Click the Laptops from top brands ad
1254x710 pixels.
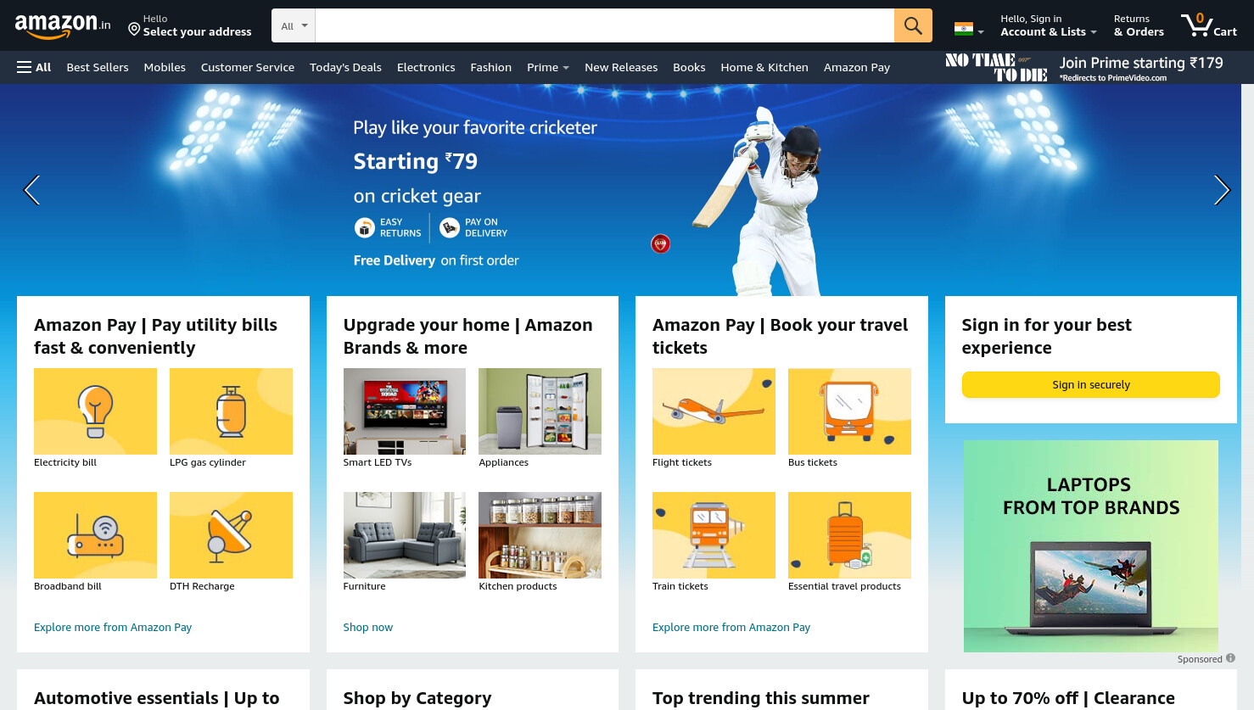point(1091,546)
